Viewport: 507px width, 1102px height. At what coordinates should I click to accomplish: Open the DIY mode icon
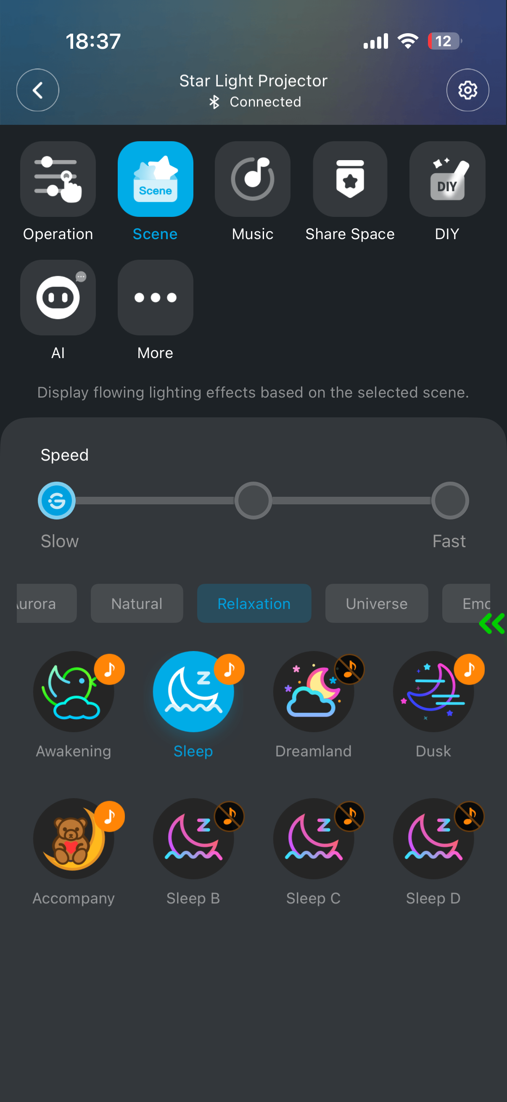tap(447, 179)
